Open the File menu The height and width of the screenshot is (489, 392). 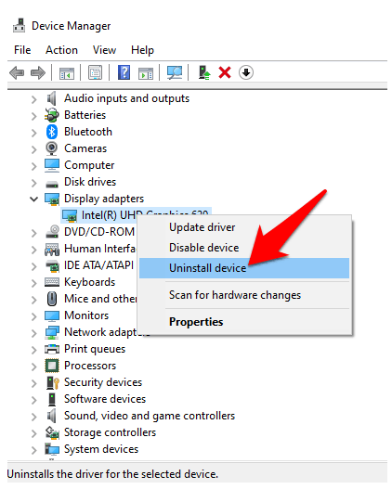click(22, 50)
